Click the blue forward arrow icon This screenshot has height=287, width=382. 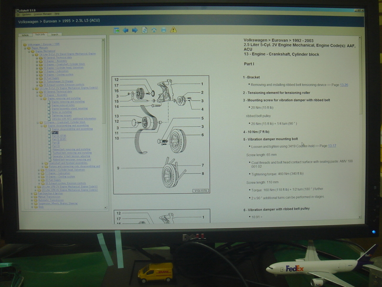tap(135, 30)
